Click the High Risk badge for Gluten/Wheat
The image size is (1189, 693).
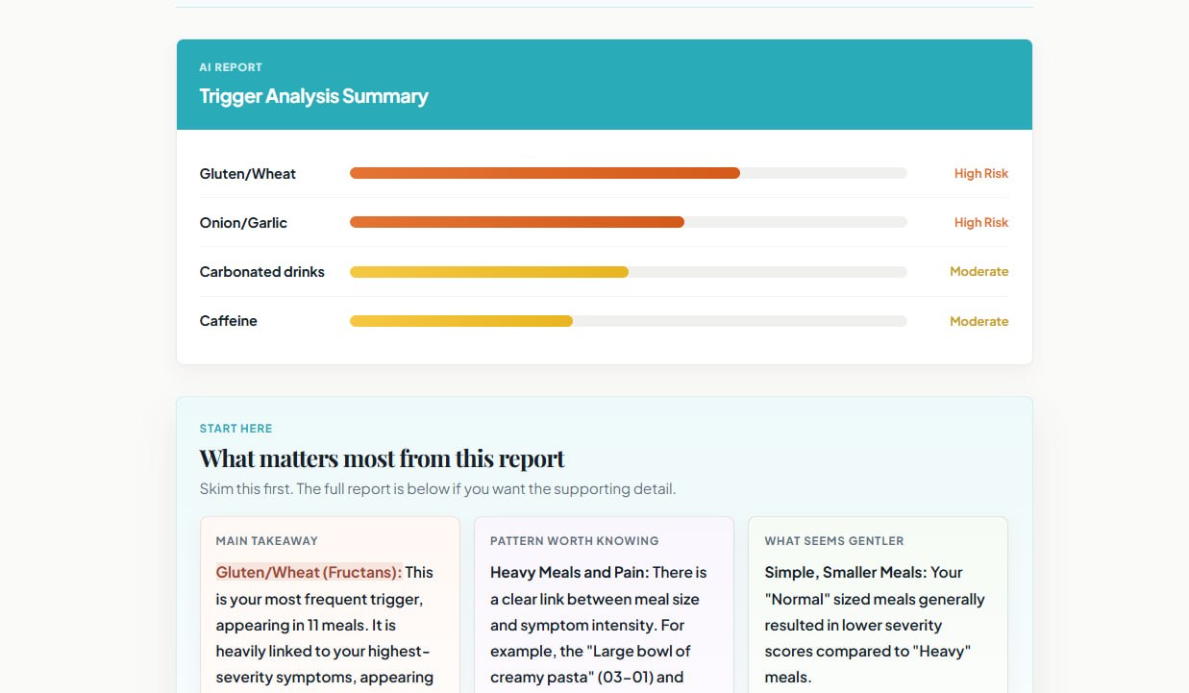coord(981,173)
